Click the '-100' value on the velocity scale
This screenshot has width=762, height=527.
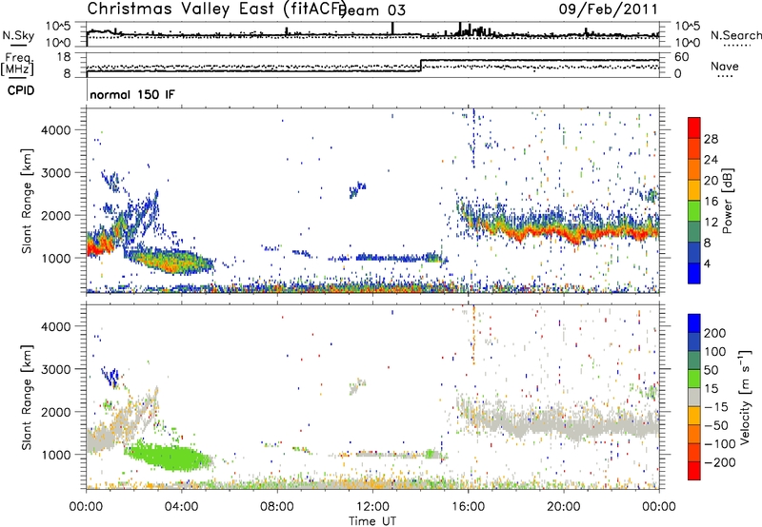[x=719, y=444]
